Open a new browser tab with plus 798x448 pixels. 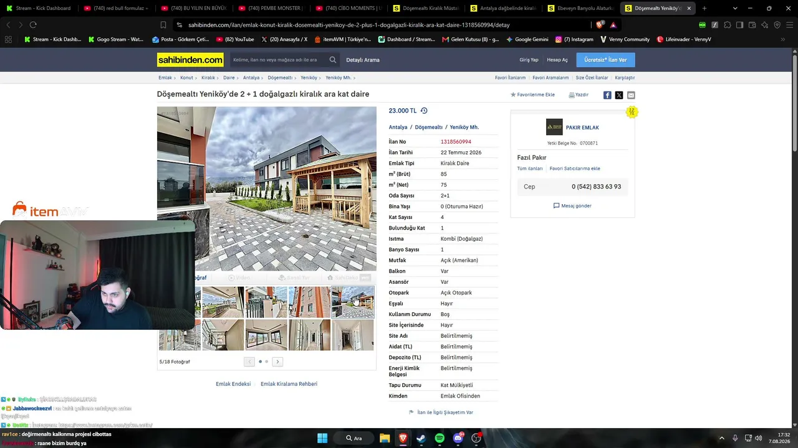[x=704, y=8]
